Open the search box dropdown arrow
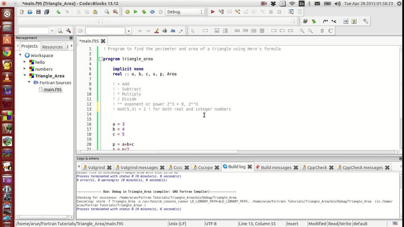The height and width of the screenshot is (227, 404). pos(52,31)
